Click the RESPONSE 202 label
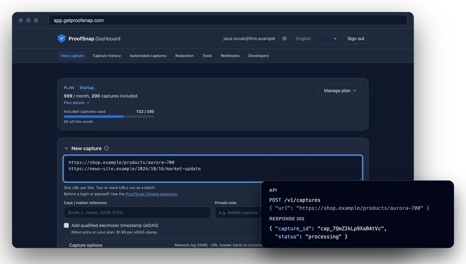The height and width of the screenshot is (264, 466). click(x=287, y=219)
